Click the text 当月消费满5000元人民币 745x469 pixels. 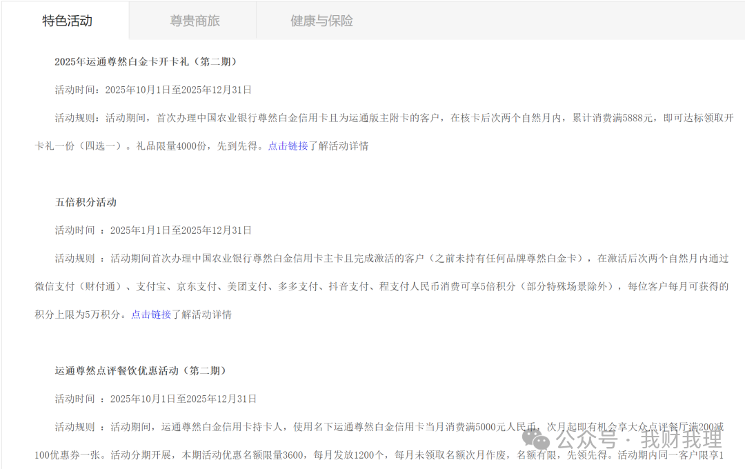pyautogui.click(x=480, y=427)
